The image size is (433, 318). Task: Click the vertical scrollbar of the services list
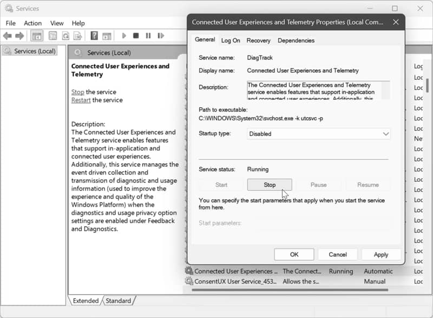[x=427, y=85]
